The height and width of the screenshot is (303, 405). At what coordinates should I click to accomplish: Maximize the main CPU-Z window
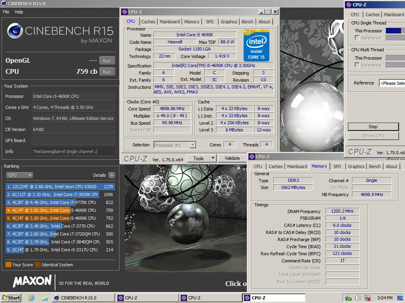point(269,12)
